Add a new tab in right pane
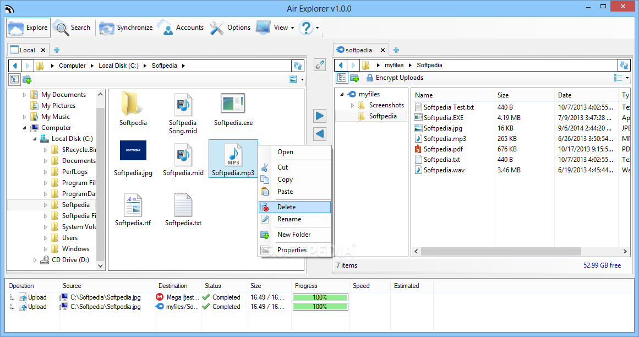The height and width of the screenshot is (337, 639). [396, 50]
